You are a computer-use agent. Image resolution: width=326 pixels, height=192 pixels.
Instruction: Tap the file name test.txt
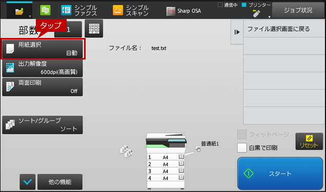click(x=158, y=48)
